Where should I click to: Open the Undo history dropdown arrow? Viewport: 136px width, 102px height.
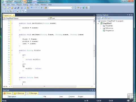(x=34, y=8)
